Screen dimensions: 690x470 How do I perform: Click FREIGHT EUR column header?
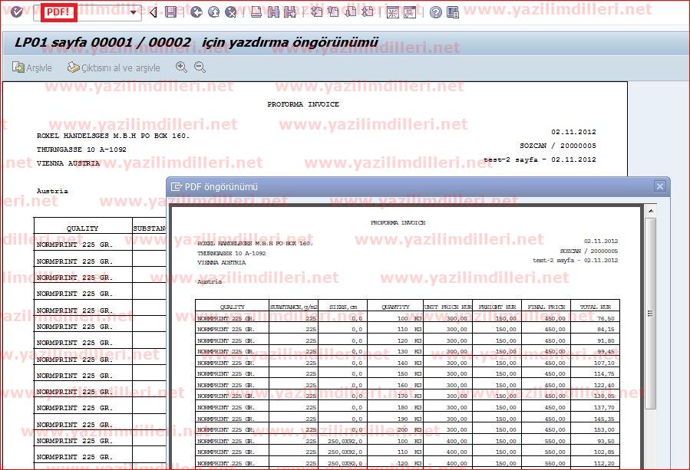coord(497,307)
